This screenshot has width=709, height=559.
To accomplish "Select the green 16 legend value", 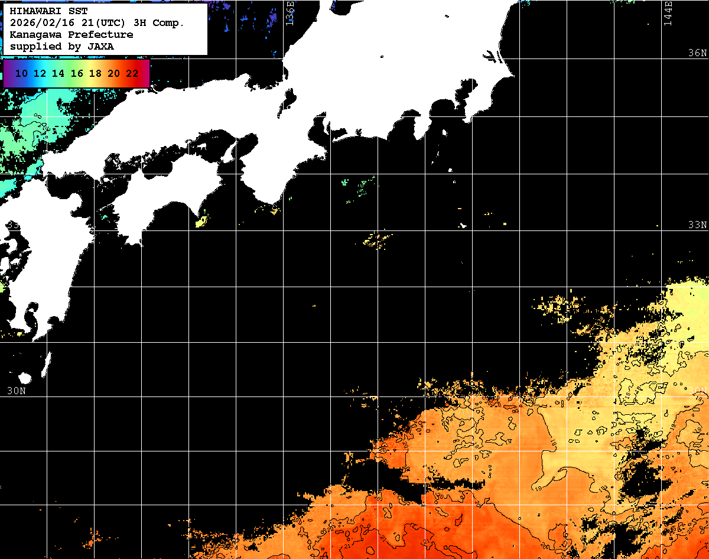I will (77, 74).
